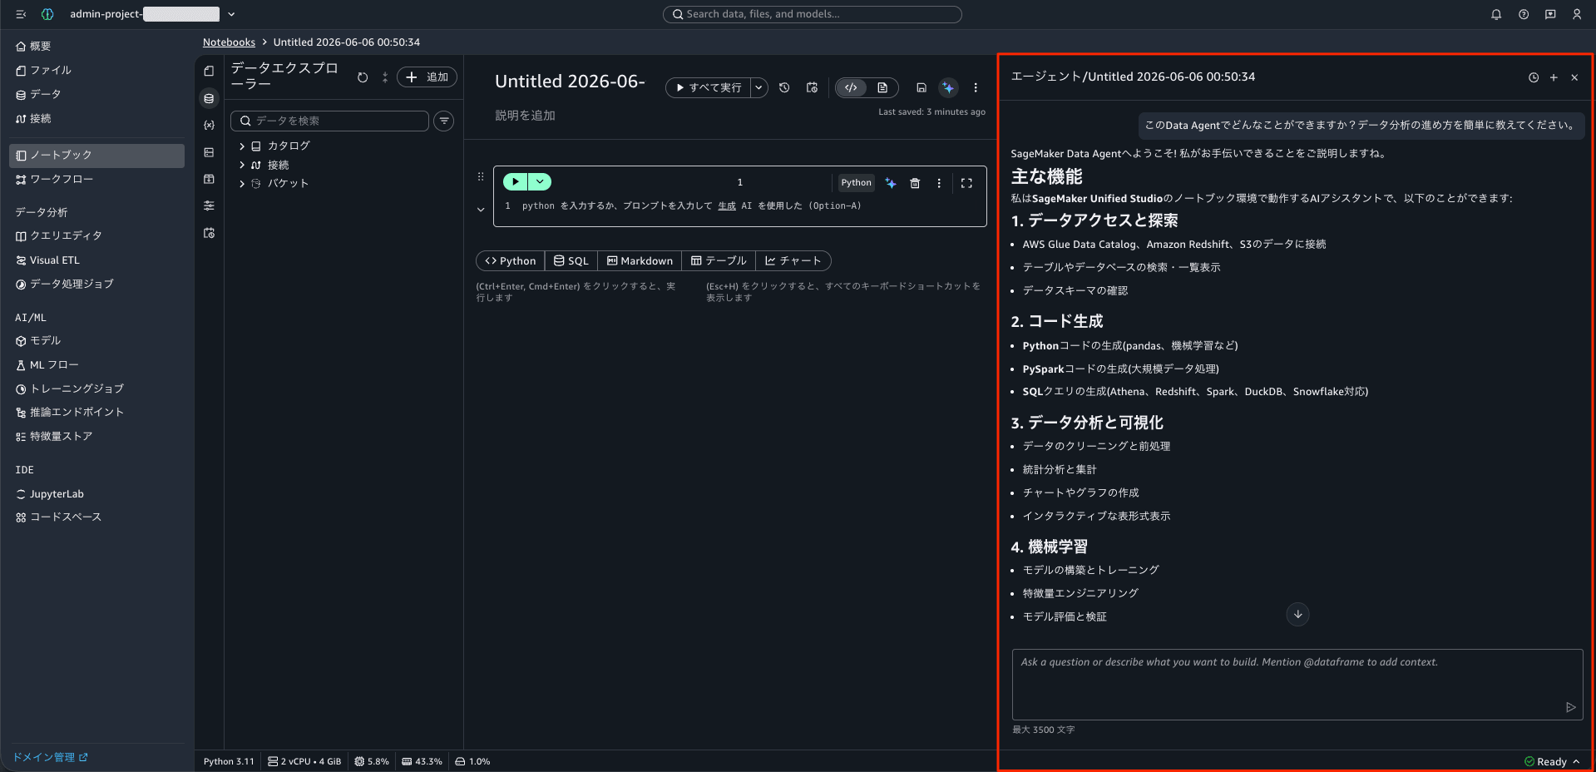Open the environment settings sliders icon
This screenshot has width=1596, height=772.
pos(209,205)
